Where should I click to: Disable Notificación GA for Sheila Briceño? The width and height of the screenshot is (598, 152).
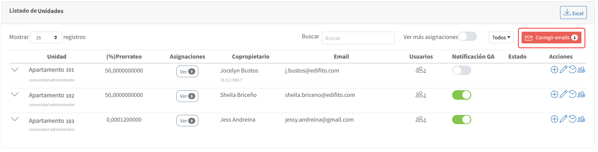(x=461, y=95)
